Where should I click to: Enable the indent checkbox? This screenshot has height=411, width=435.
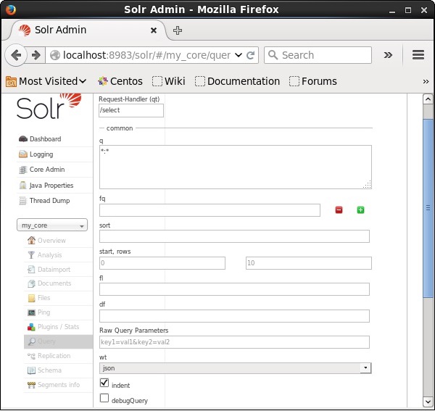[104, 383]
